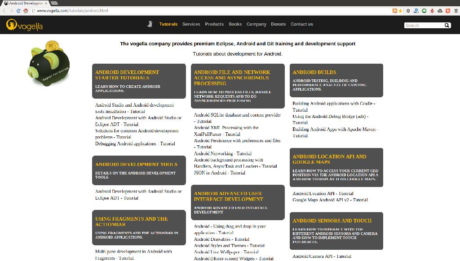
Task: Open Android Networking tutorial link
Action: click(223, 153)
